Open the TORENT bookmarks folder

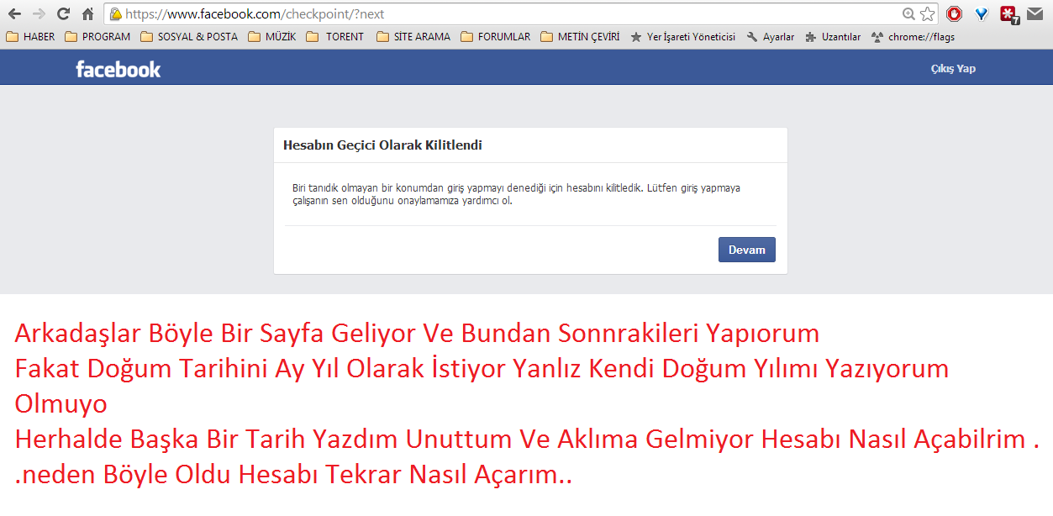click(x=335, y=37)
